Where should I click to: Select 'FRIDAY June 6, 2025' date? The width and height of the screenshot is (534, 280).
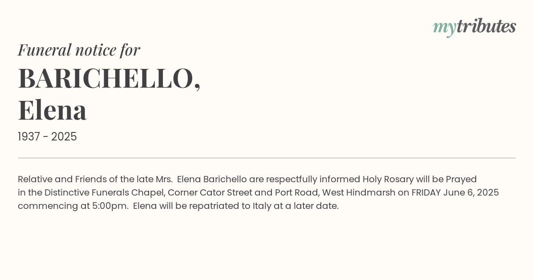pyautogui.click(x=455, y=192)
